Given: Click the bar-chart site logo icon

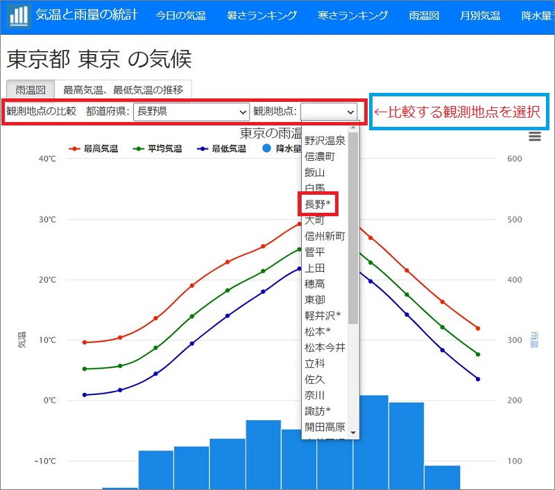Looking at the screenshot, I should point(19,14).
